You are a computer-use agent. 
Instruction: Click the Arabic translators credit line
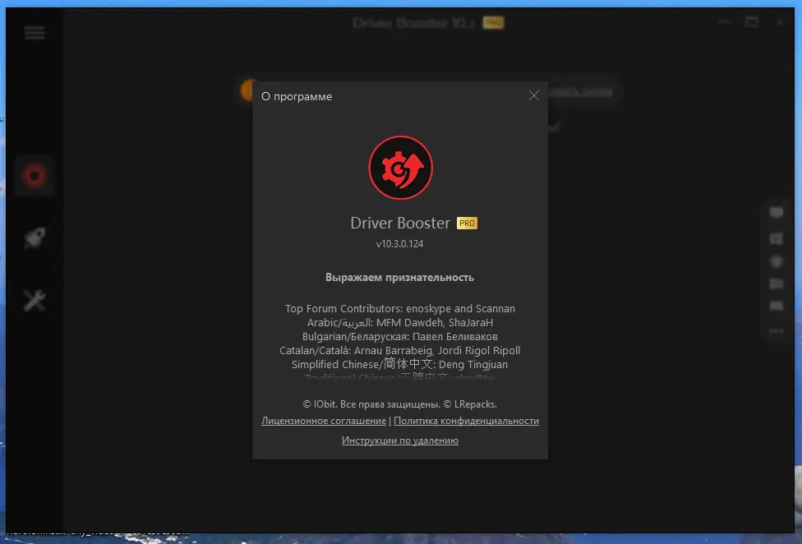tap(400, 323)
